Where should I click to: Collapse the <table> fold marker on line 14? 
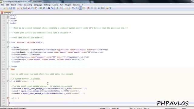(x=8, y=47)
